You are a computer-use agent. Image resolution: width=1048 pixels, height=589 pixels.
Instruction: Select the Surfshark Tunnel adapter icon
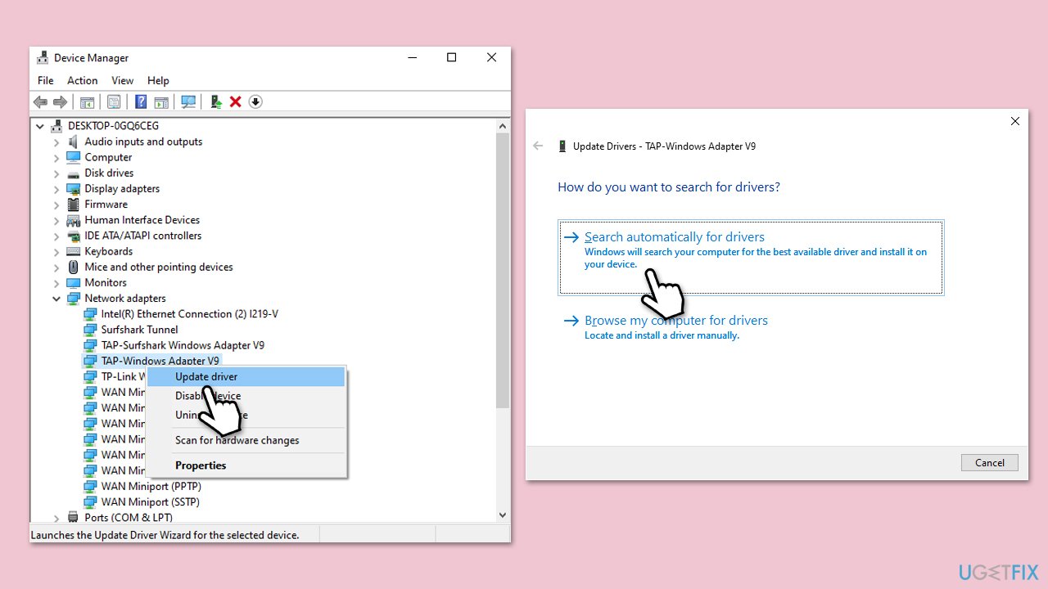tap(90, 330)
